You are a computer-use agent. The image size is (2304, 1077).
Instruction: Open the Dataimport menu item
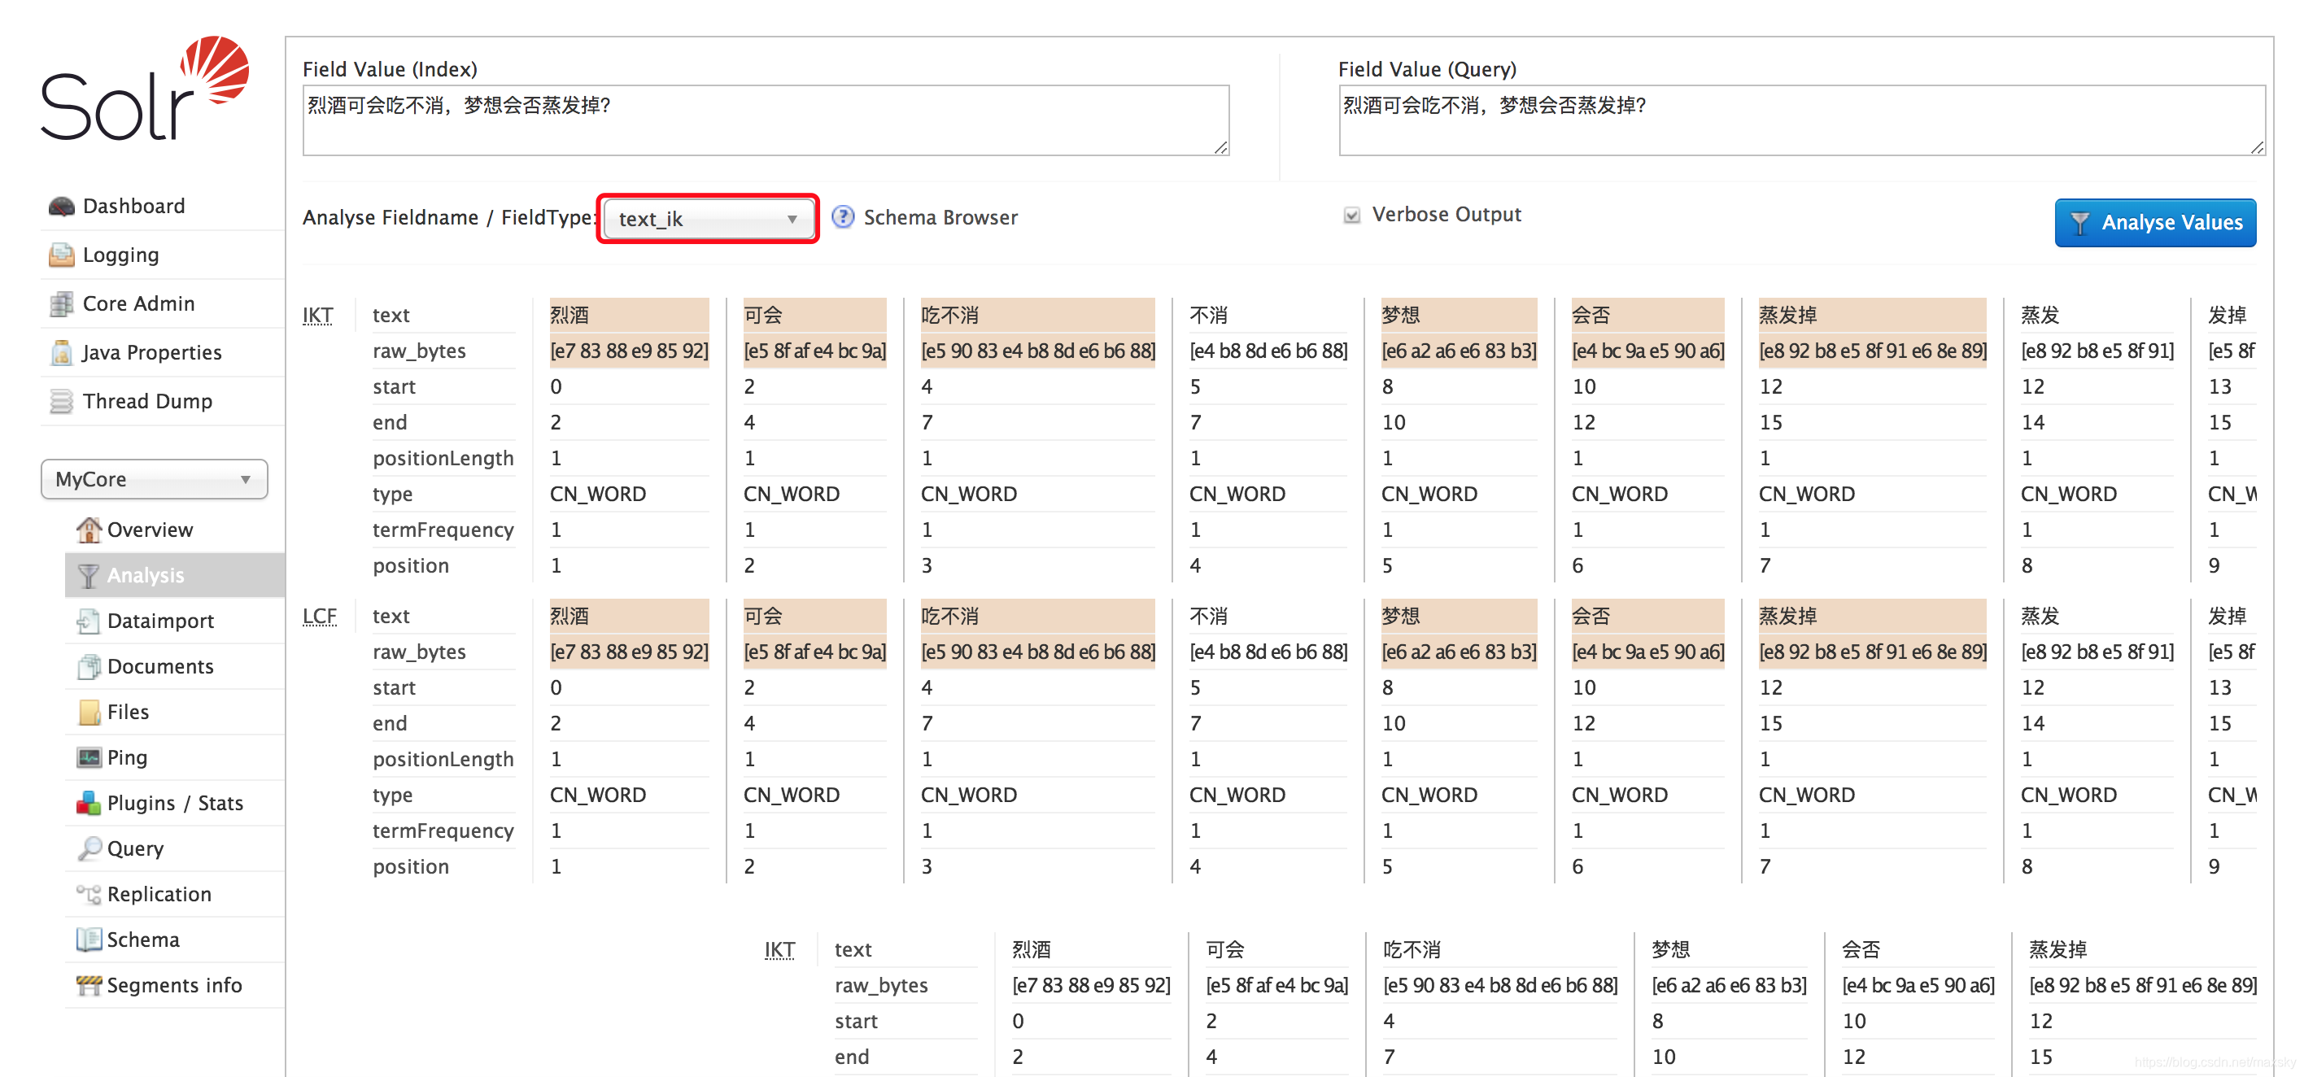pos(160,621)
